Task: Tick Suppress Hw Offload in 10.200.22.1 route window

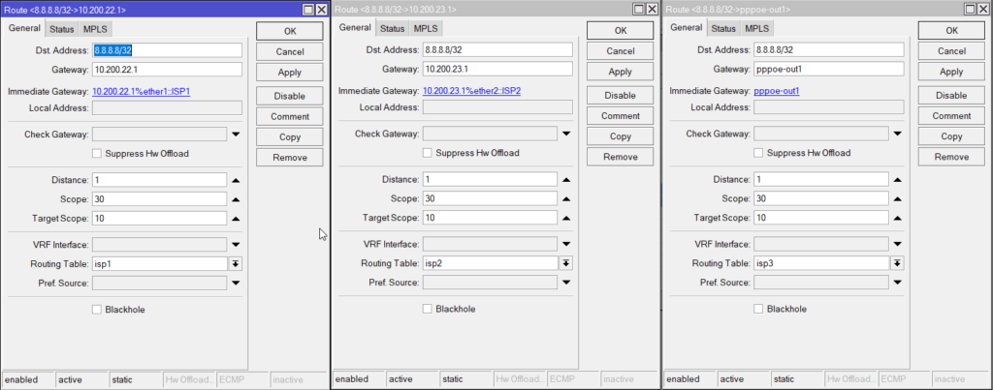Action: point(97,154)
